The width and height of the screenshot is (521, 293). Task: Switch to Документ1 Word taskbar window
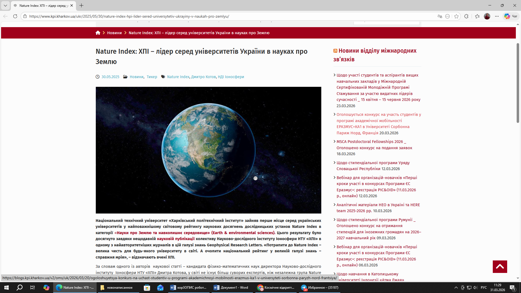point(231,288)
